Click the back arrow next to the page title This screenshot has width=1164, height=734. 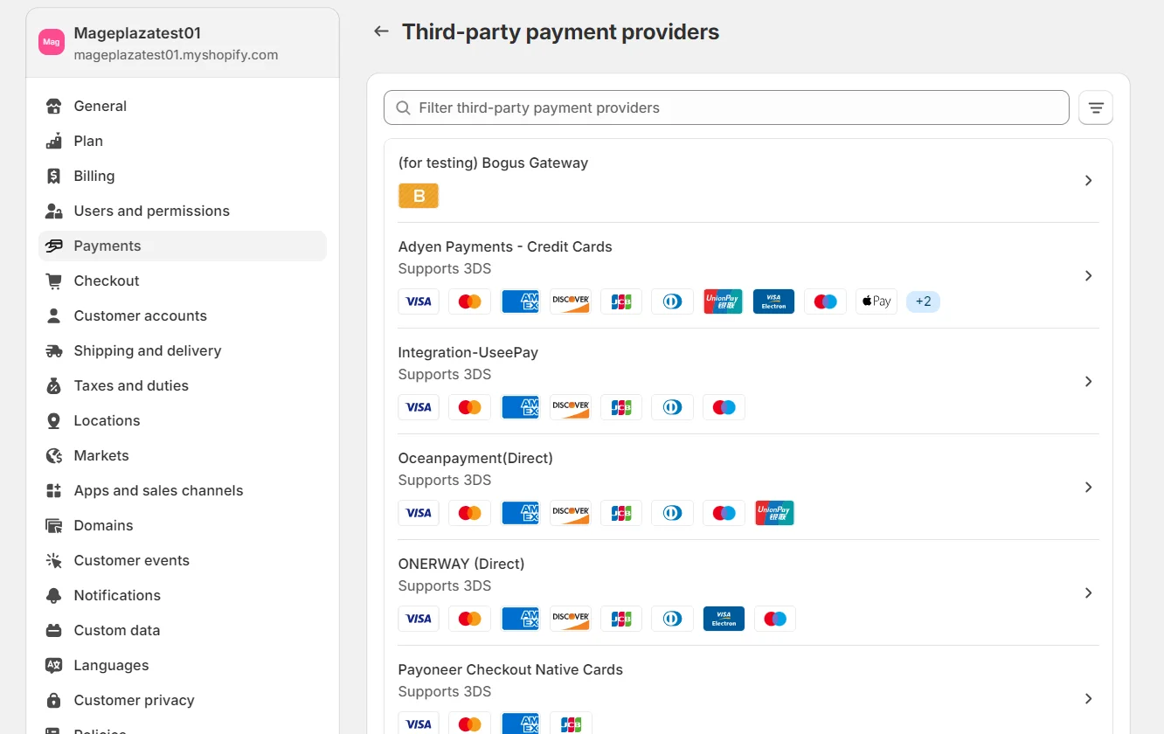[380, 31]
